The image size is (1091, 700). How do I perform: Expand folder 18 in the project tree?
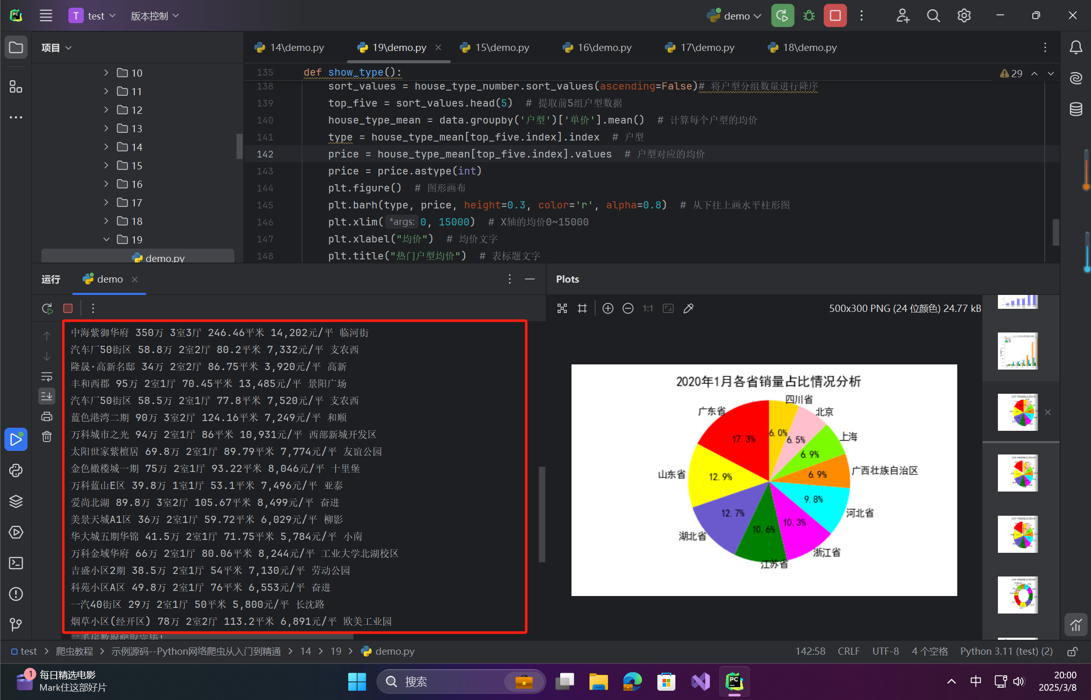coord(106,221)
